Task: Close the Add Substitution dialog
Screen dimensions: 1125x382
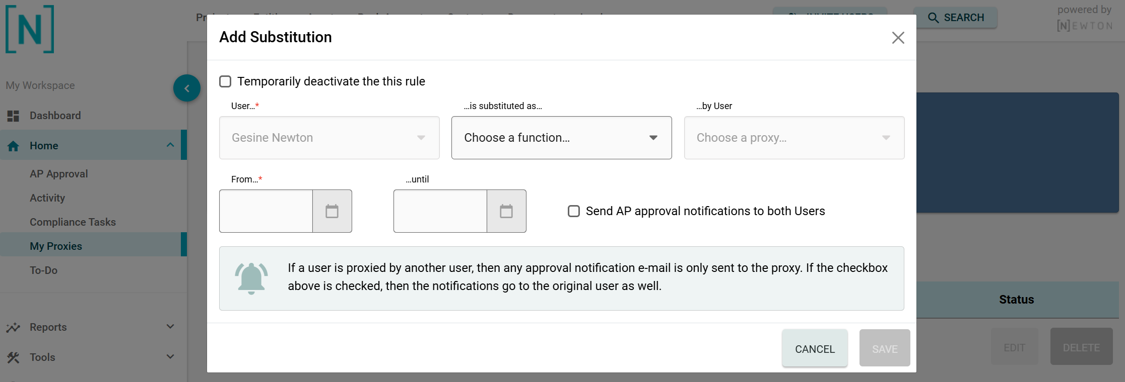Action: point(898,38)
